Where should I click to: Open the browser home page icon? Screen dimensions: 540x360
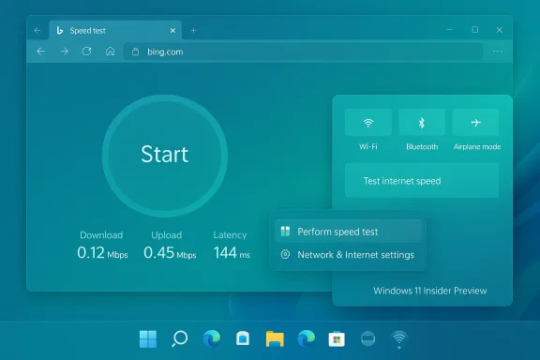pyautogui.click(x=111, y=52)
